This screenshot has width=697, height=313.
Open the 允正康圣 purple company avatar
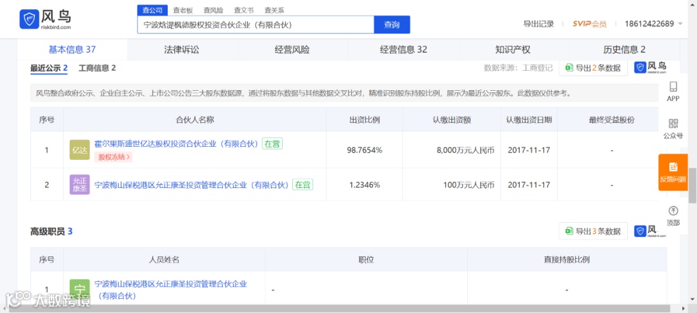coord(79,184)
